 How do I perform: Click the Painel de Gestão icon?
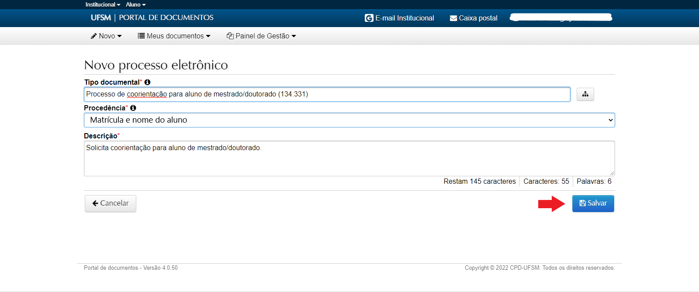pos(230,36)
